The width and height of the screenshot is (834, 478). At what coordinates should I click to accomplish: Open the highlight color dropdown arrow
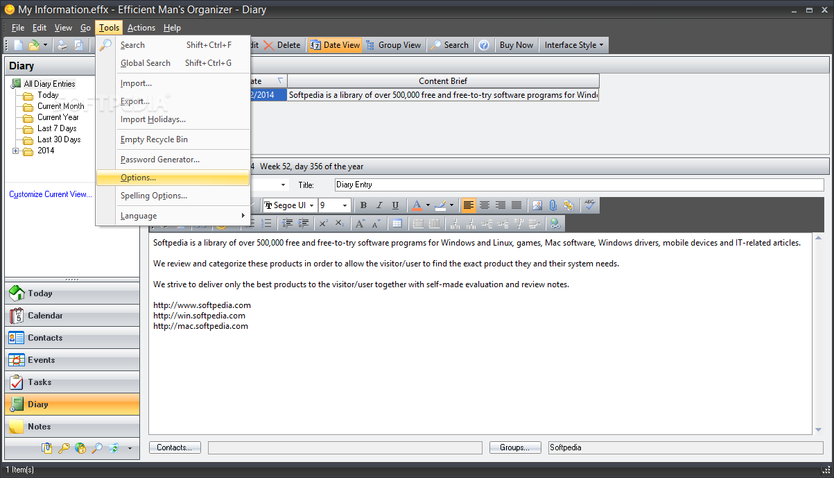[452, 205]
